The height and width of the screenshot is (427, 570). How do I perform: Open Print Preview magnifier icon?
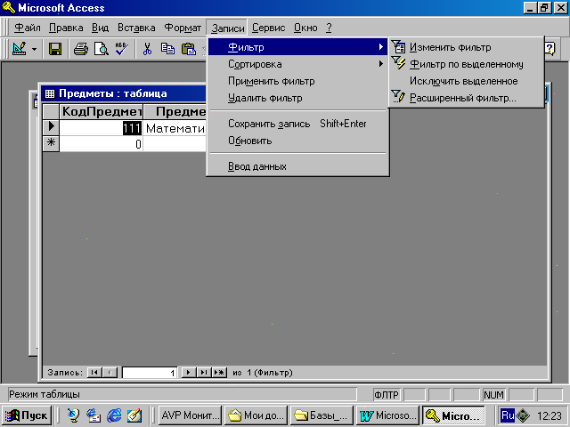pos(101,49)
